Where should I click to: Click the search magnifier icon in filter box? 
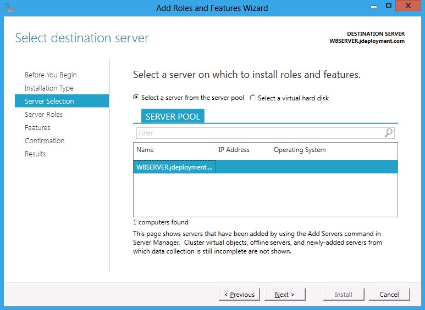click(389, 133)
